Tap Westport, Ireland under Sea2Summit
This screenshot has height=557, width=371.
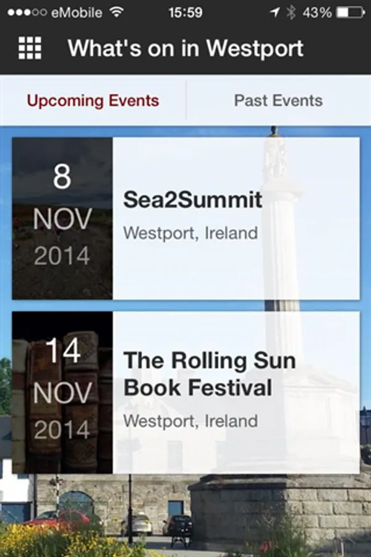tap(190, 233)
